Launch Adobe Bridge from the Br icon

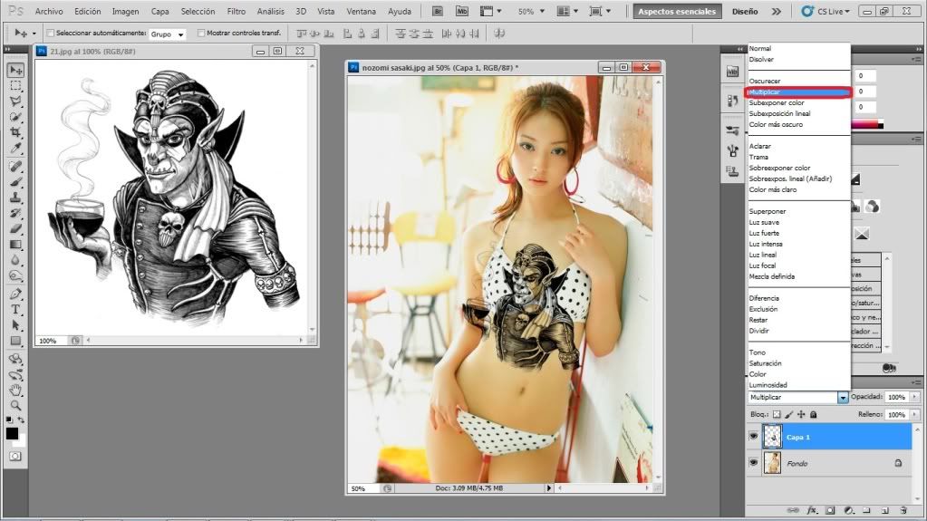tap(438, 11)
